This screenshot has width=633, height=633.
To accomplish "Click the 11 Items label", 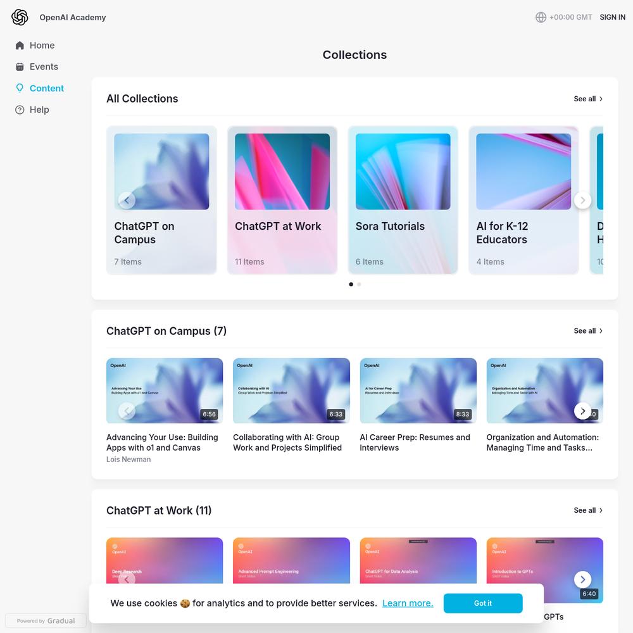I will (249, 261).
